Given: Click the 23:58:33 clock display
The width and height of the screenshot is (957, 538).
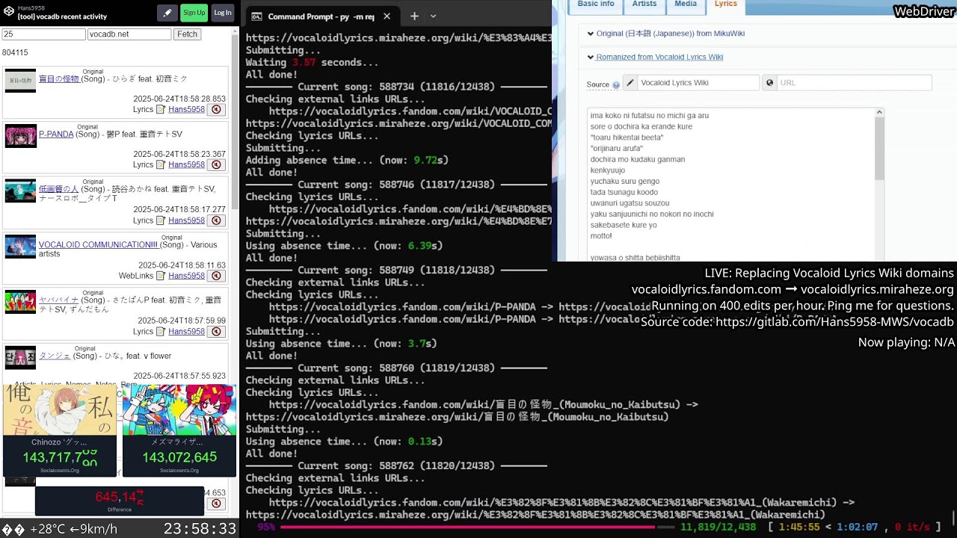Looking at the screenshot, I should click(x=200, y=528).
